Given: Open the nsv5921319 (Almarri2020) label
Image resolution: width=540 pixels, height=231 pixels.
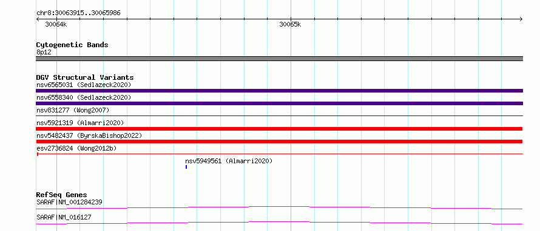Looking at the screenshot, I should point(80,123).
